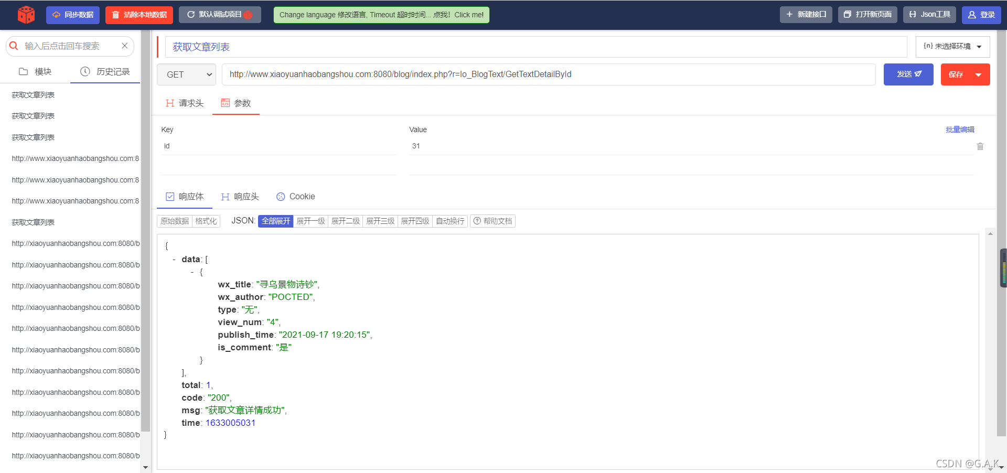Select 展开四级 expand four levels
Image resolution: width=1007 pixels, height=473 pixels.
415,221
